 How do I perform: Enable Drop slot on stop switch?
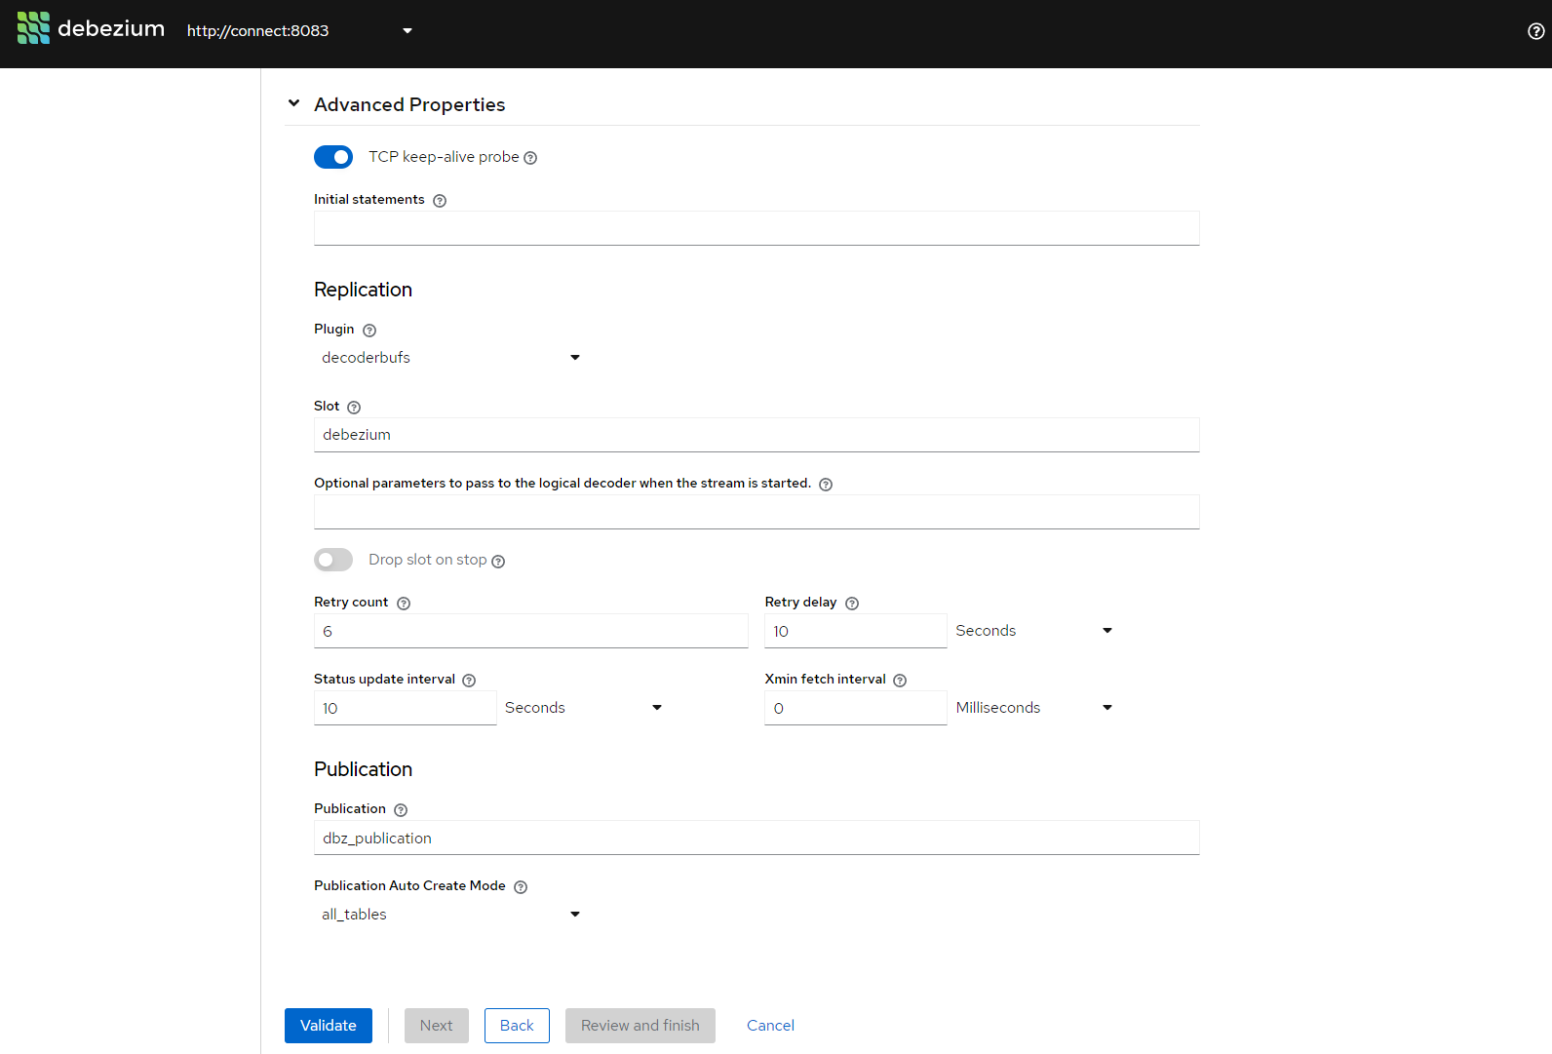coord(333,560)
